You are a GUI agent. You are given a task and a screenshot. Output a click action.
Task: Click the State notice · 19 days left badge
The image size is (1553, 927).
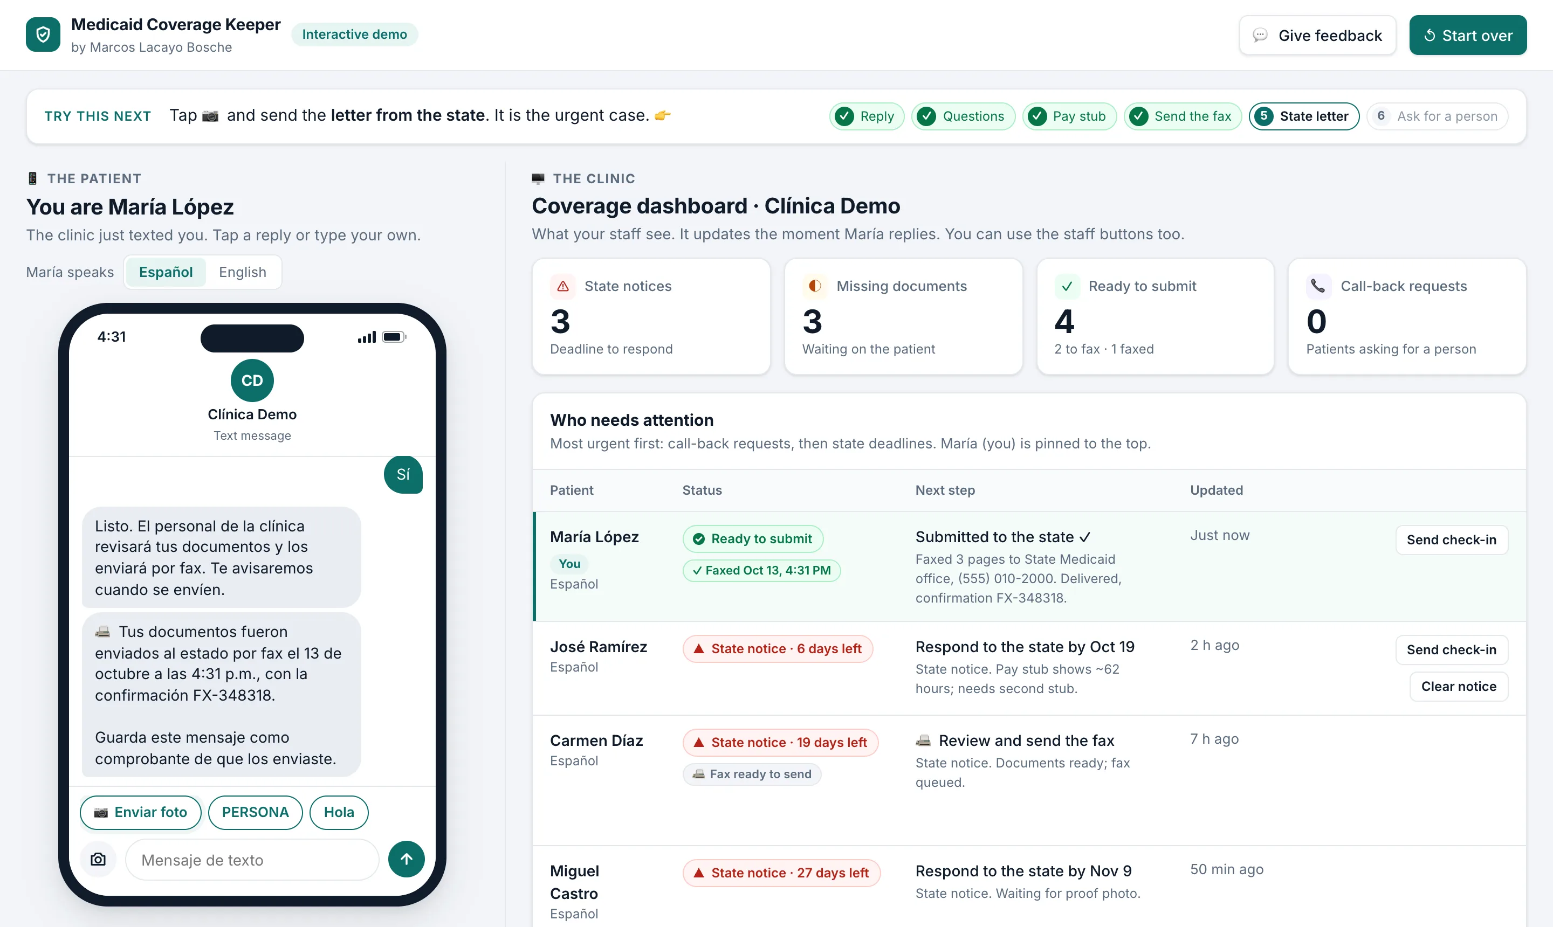point(781,742)
